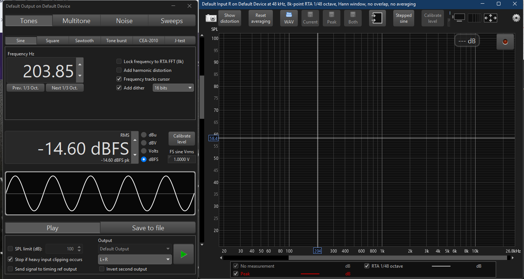Image resolution: width=524 pixels, height=279 pixels.
Task: Check Invert second output
Action: (102, 269)
